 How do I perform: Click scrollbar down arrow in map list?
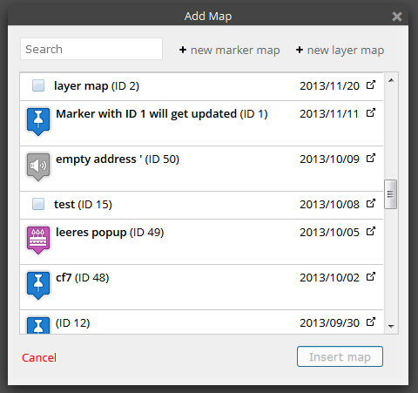point(391,326)
